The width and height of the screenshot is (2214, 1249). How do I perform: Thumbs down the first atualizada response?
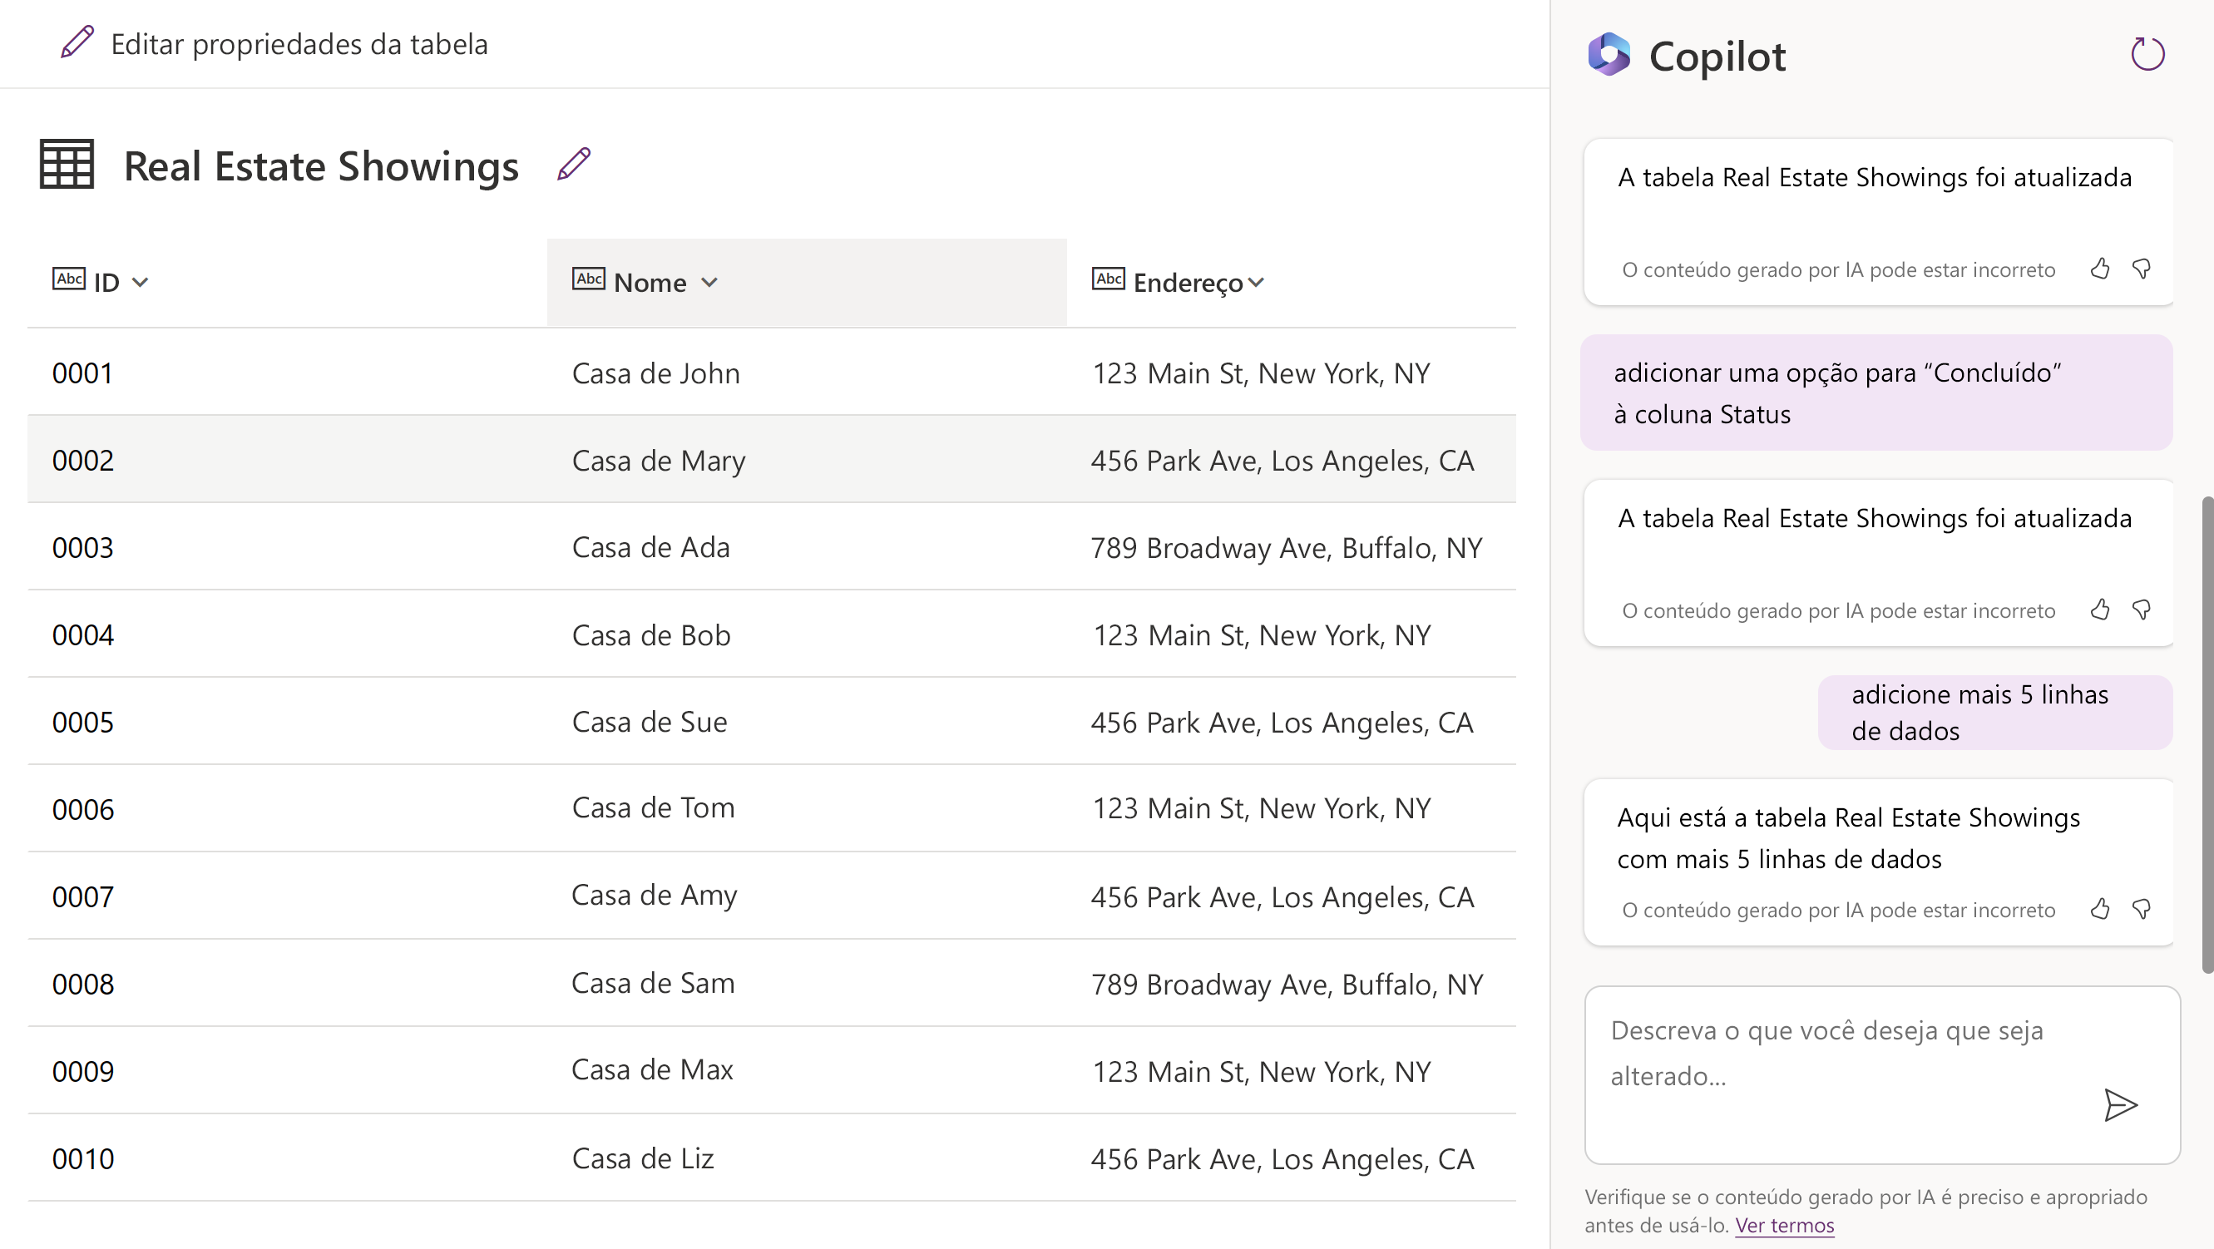[x=2142, y=269]
